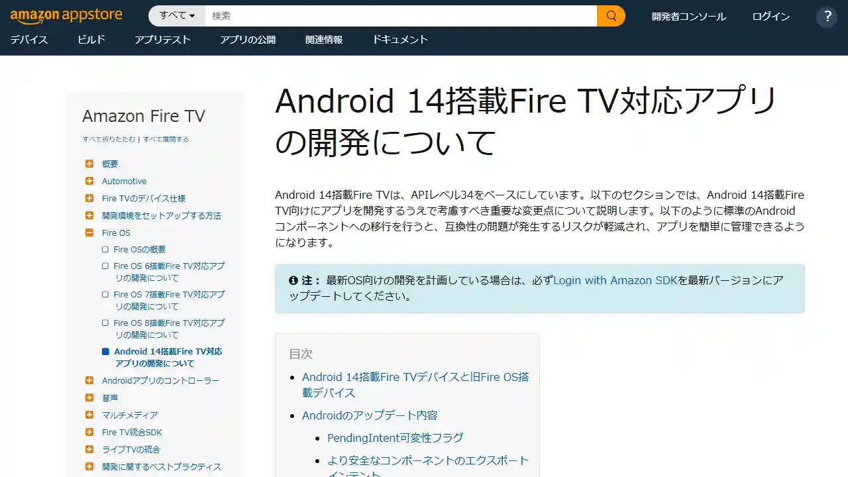
Task: Open the ビルド menu
Action: point(91,40)
